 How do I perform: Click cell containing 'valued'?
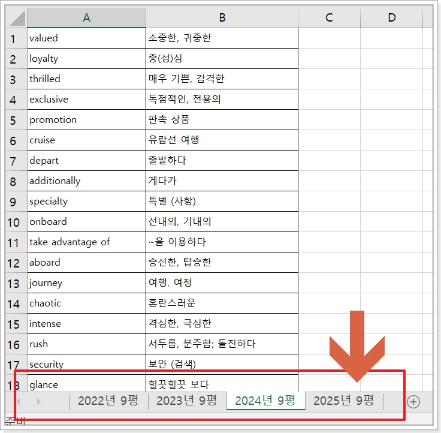click(x=86, y=38)
